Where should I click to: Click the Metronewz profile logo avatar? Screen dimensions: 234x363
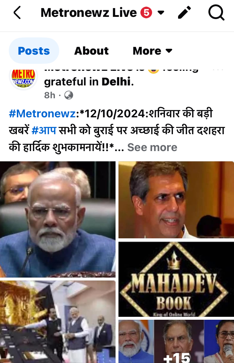point(23,78)
